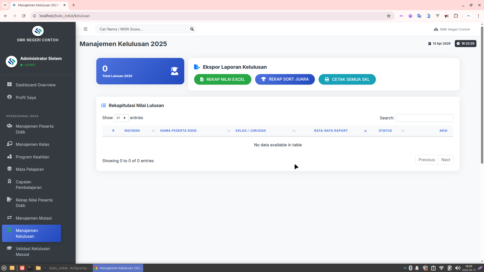Open volume speaker tray icon
Screen dimensions: 484x272
[458, 268]
